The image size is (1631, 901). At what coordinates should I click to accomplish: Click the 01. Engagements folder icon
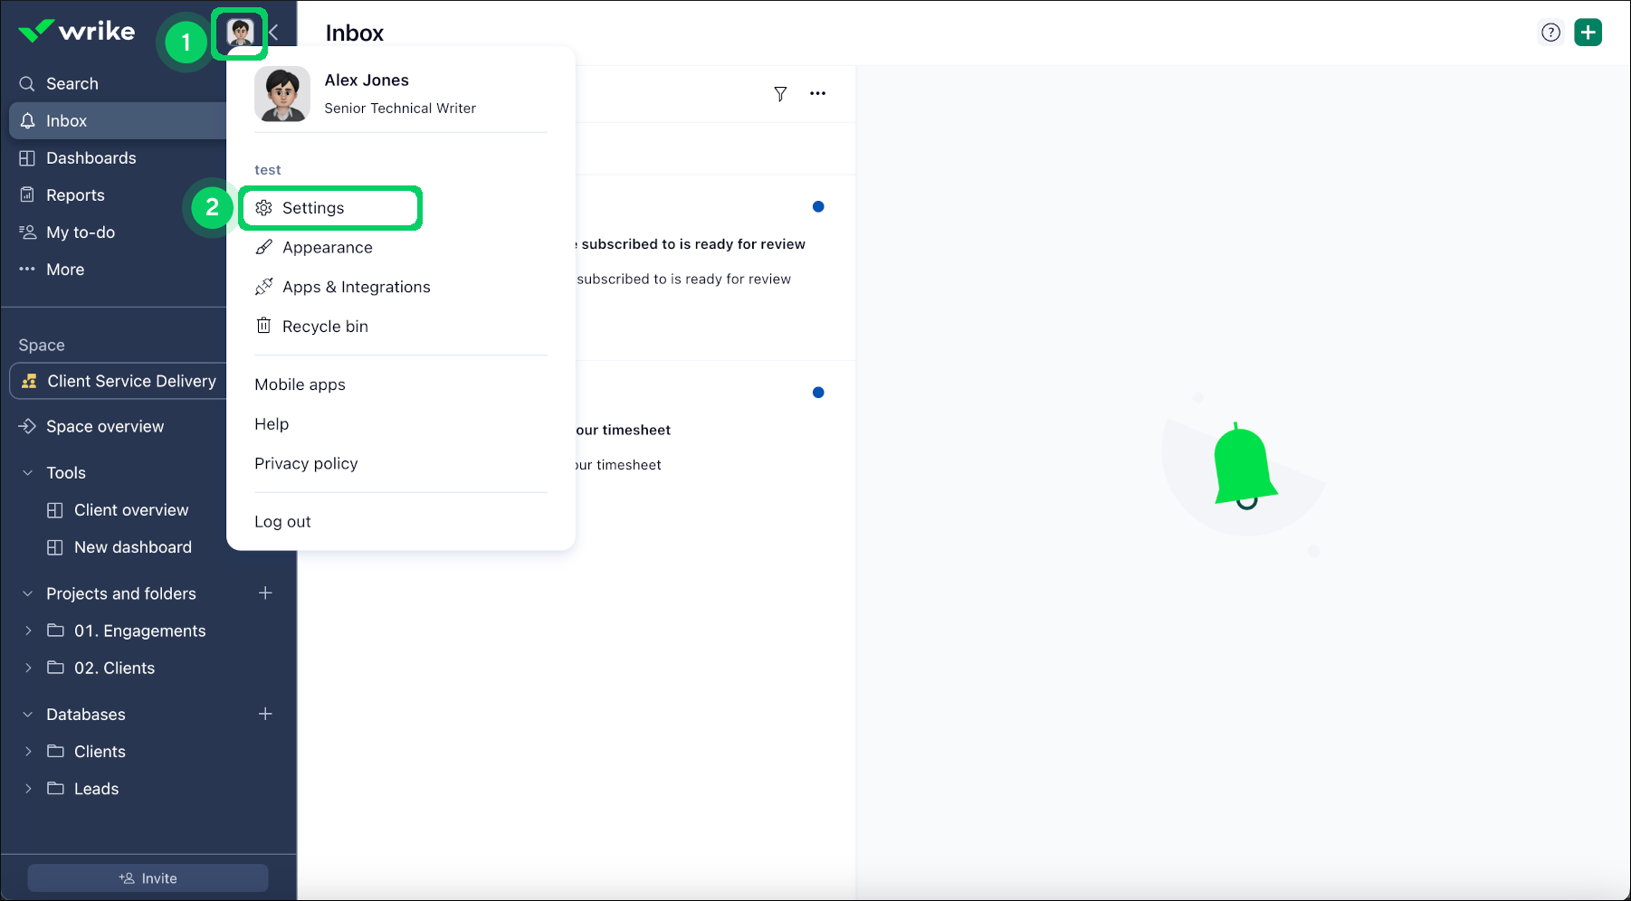point(55,631)
